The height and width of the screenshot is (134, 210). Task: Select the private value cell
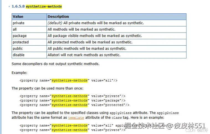pyautogui.click(x=19, y=23)
